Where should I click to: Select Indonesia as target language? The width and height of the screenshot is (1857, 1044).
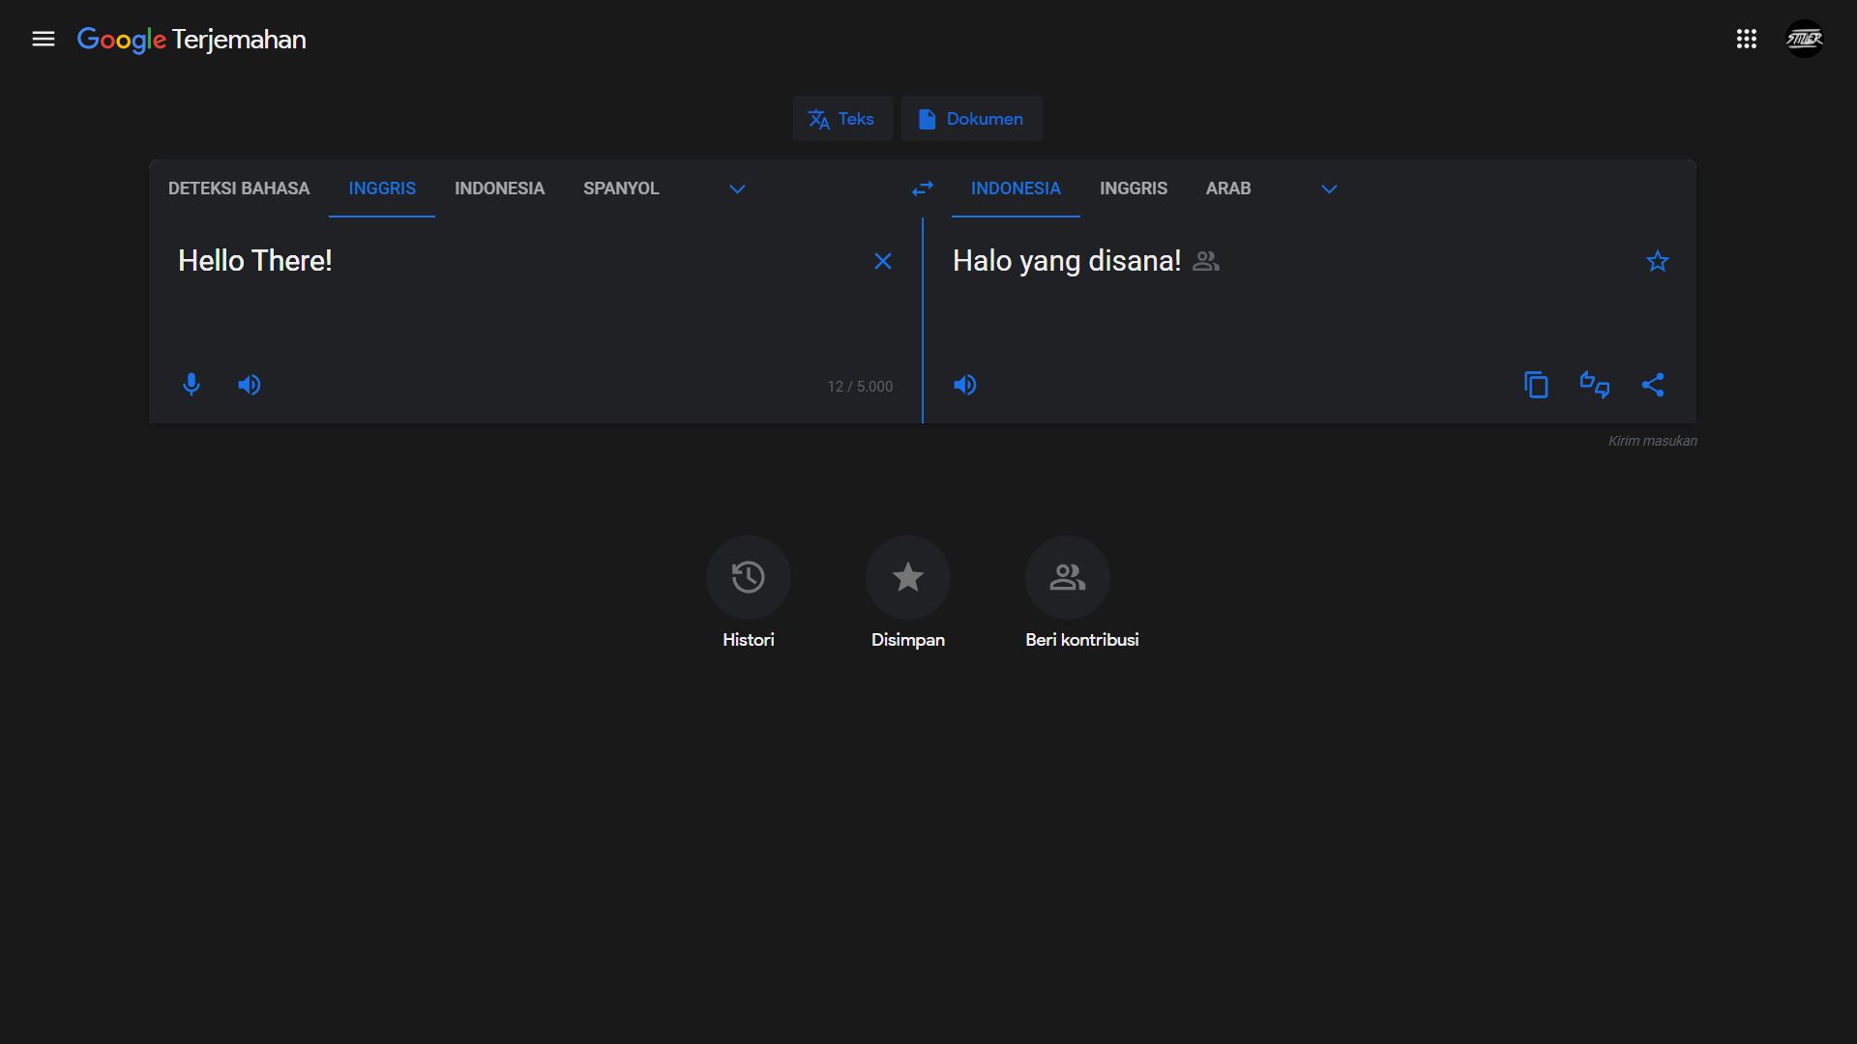[1016, 188]
